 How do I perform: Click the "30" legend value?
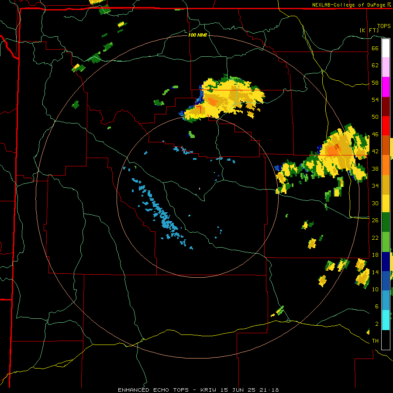click(x=375, y=203)
